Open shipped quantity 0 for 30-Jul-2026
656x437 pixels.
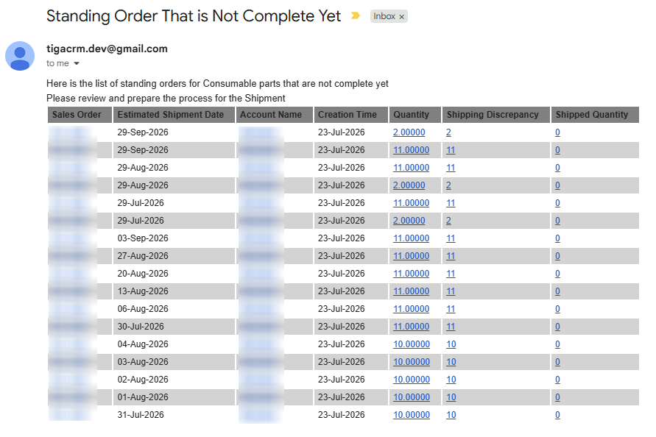pyautogui.click(x=557, y=327)
